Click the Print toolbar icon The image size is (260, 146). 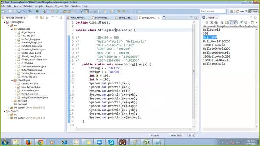19,11
